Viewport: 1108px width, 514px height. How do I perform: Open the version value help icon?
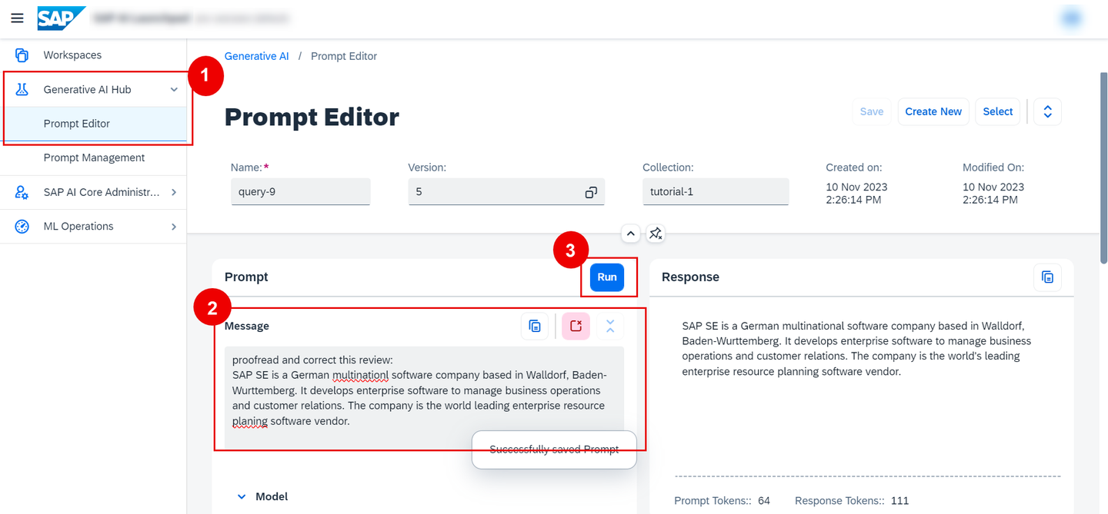(591, 192)
